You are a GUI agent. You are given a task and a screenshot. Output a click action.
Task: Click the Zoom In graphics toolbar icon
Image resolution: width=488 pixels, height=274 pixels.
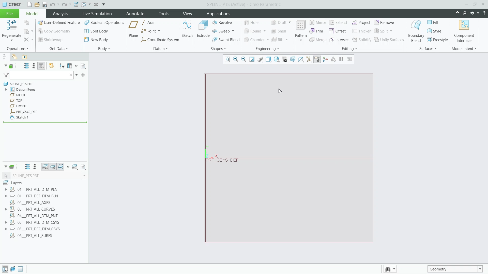click(236, 59)
